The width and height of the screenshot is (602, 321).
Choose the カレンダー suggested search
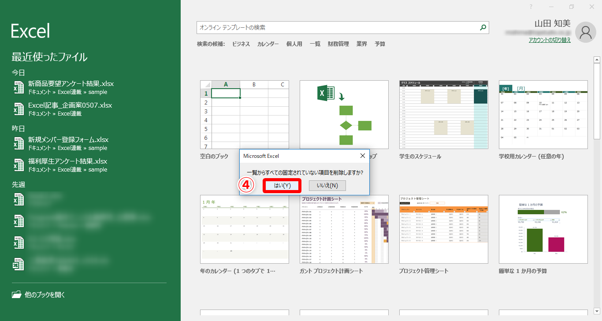268,44
